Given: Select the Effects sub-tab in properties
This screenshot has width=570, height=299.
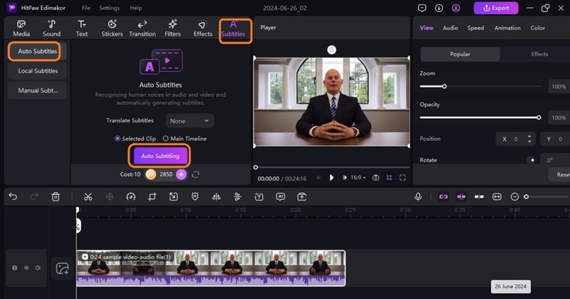Looking at the screenshot, I should (539, 54).
